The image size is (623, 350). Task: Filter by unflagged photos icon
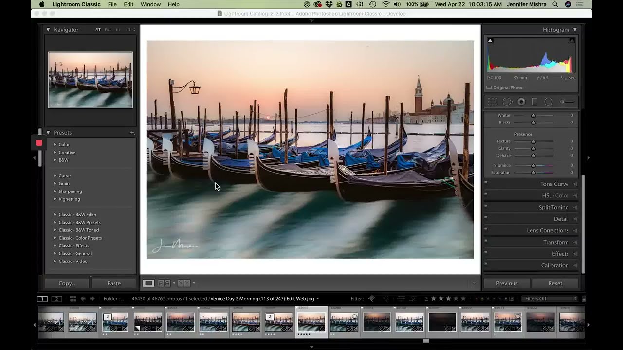click(x=386, y=298)
